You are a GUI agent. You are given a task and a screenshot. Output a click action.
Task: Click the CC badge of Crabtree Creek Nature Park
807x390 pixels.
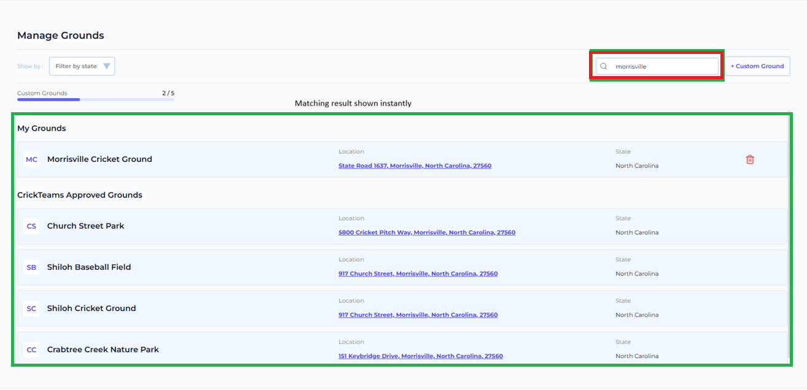(x=31, y=350)
